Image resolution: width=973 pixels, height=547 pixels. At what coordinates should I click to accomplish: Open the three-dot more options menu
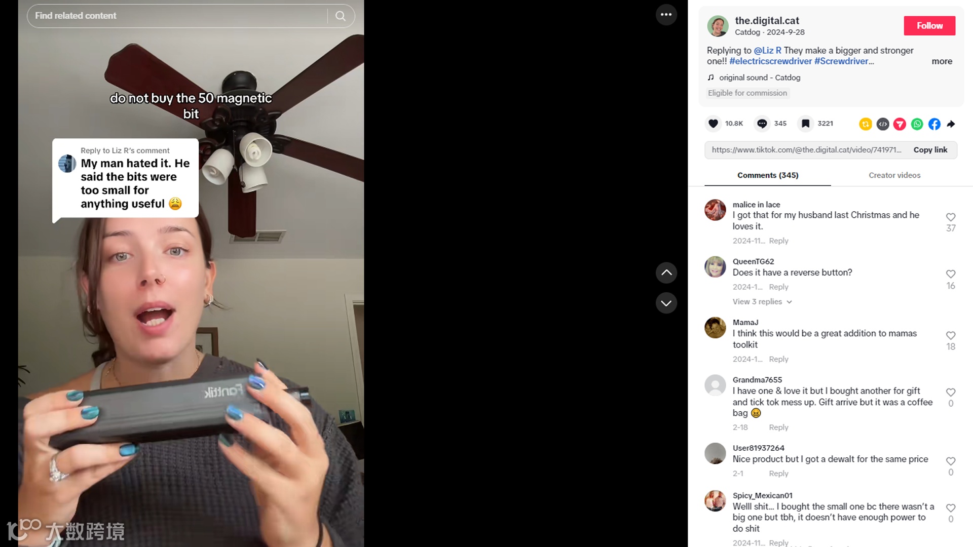point(666,15)
